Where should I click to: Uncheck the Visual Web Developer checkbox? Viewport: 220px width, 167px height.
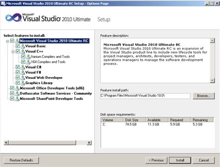[x=18, y=77]
